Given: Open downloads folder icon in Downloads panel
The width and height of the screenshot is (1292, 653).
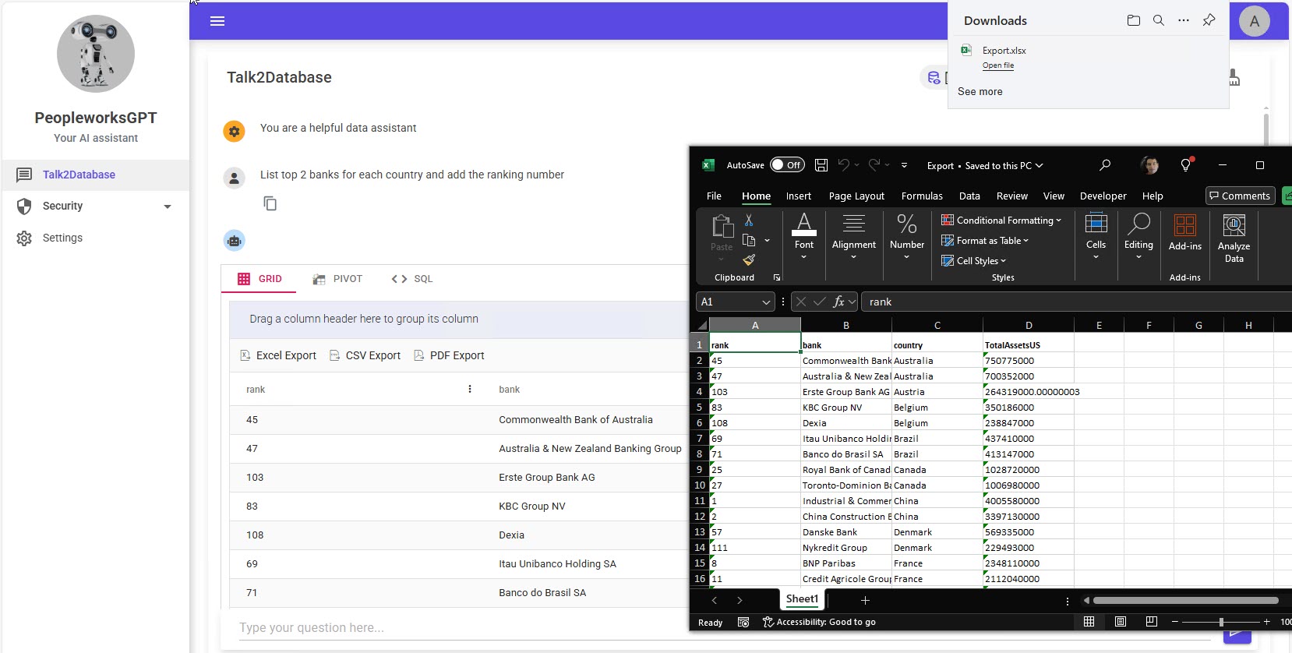Looking at the screenshot, I should point(1134,20).
